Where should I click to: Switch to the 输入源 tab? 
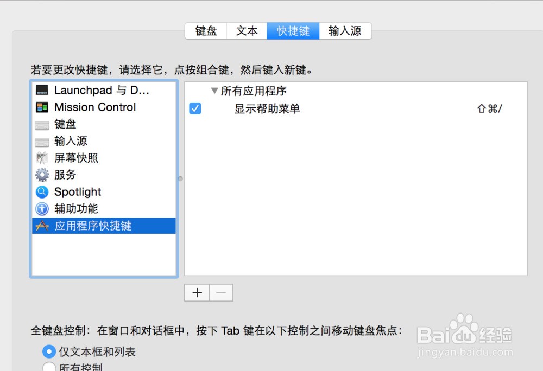coord(345,31)
